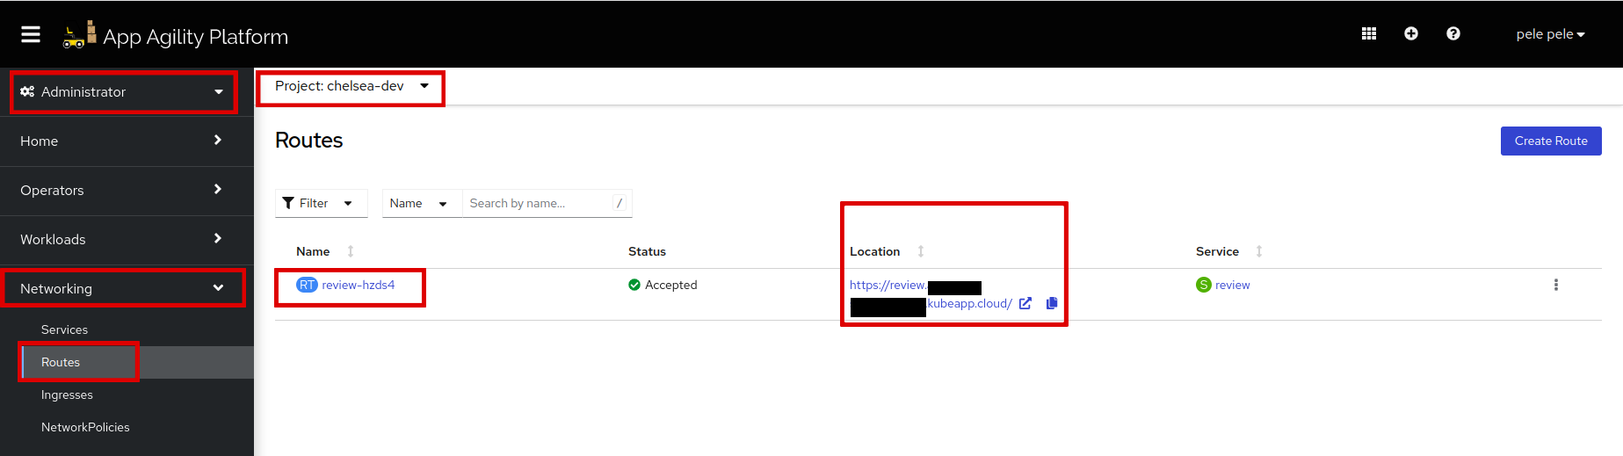The image size is (1623, 456).
Task: Click the hamburger navigation menu icon
Action: [31, 34]
